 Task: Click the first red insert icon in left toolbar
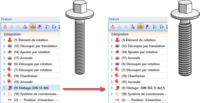5,27
